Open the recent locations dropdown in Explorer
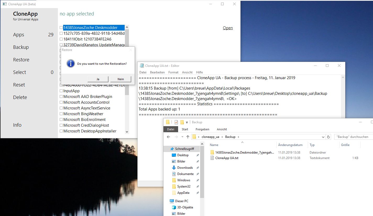The width and height of the screenshot is (373, 216). (x=182, y=137)
